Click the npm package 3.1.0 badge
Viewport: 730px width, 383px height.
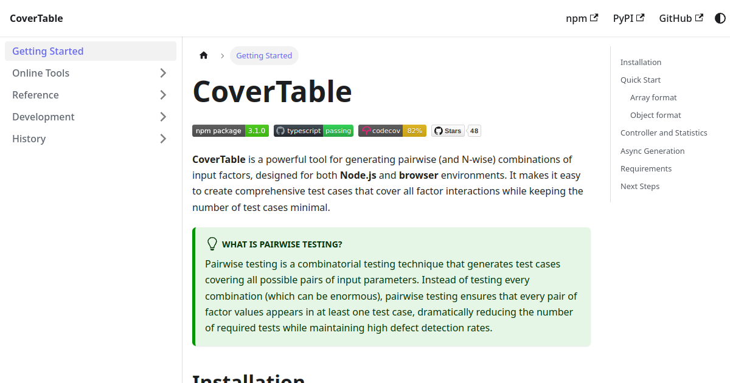(x=231, y=131)
